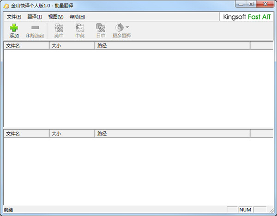Sort lower list by Size (大小) header
Image resolution: width=277 pixels, height=216 pixels.
pyautogui.click(x=72, y=134)
